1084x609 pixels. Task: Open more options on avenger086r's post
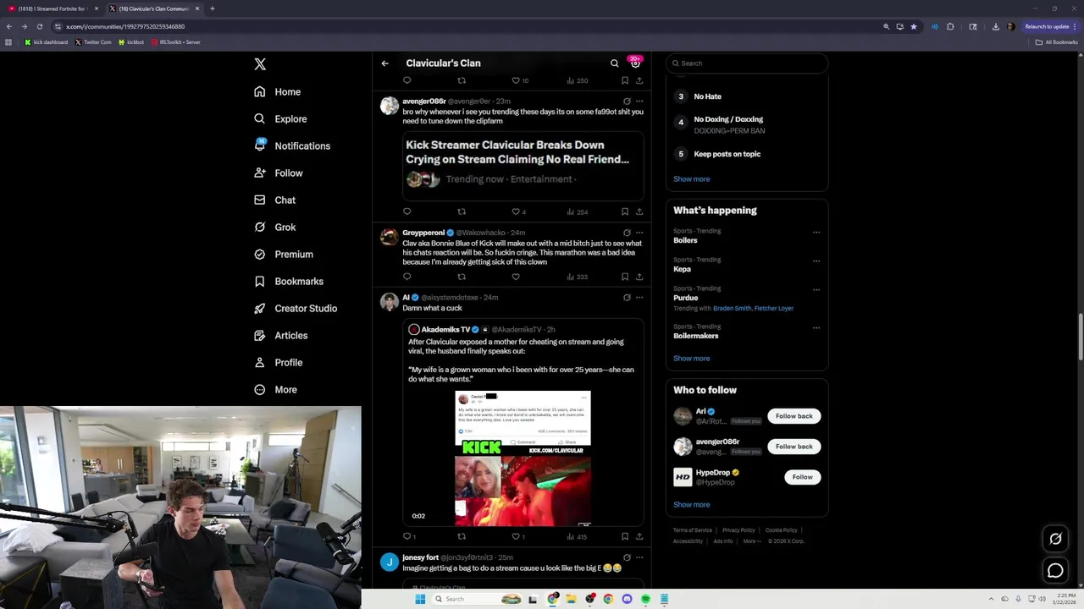point(639,101)
